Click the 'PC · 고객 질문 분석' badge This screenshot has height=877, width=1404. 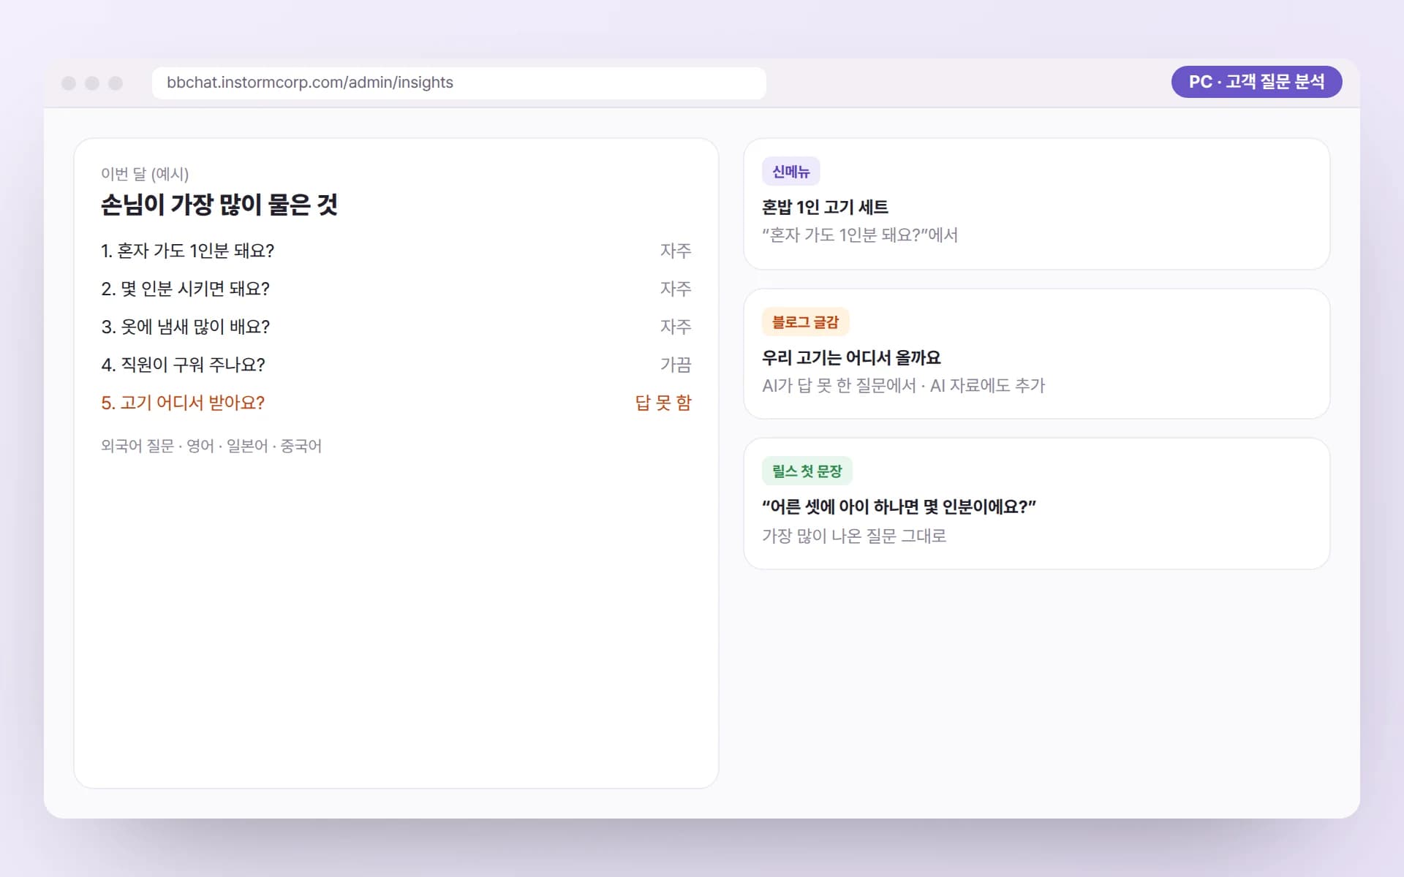click(1256, 82)
